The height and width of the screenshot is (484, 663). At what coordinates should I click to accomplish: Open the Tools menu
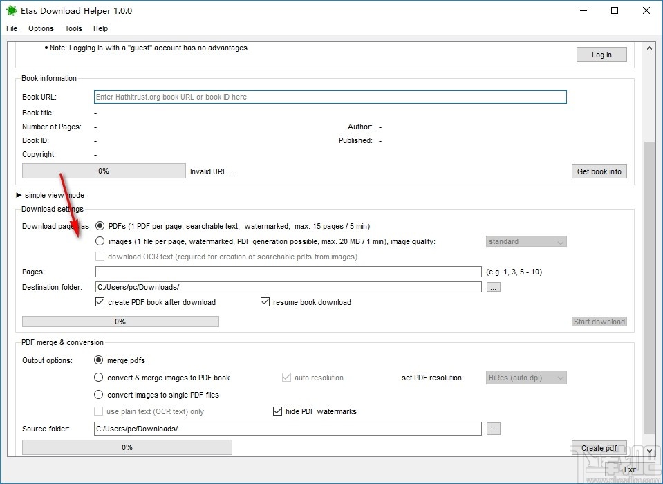[73, 28]
